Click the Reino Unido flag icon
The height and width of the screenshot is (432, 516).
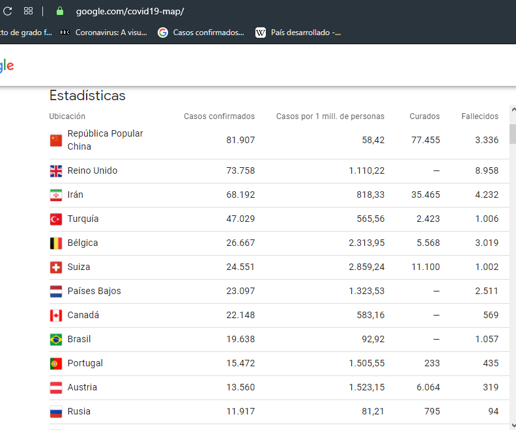pyautogui.click(x=56, y=171)
